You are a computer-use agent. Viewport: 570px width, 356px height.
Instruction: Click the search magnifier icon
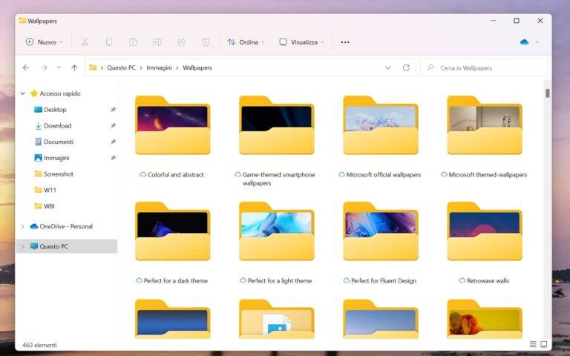[x=430, y=67]
